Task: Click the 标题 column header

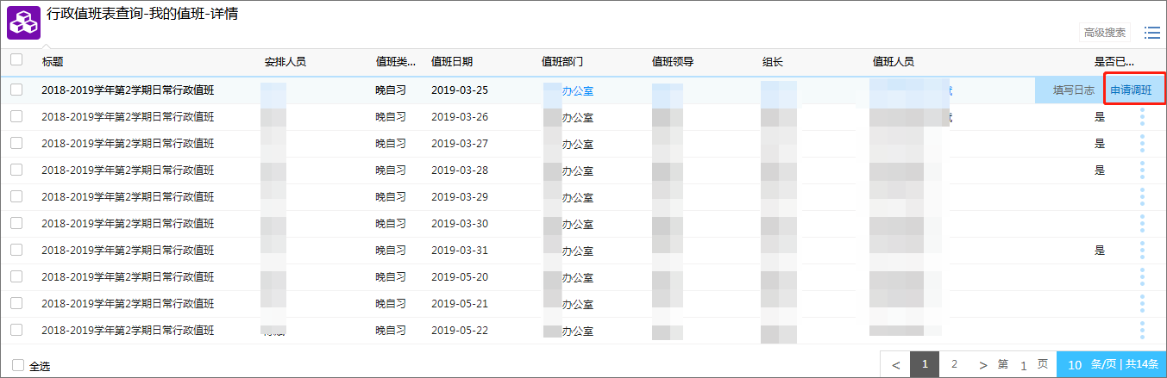Action: [x=53, y=62]
